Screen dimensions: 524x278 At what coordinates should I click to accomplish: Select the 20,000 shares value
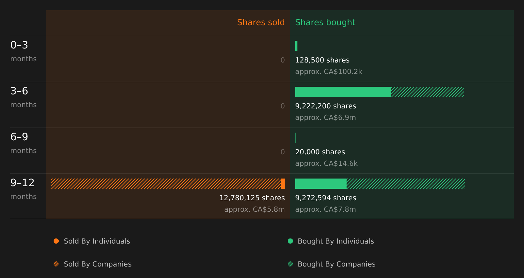320,152
